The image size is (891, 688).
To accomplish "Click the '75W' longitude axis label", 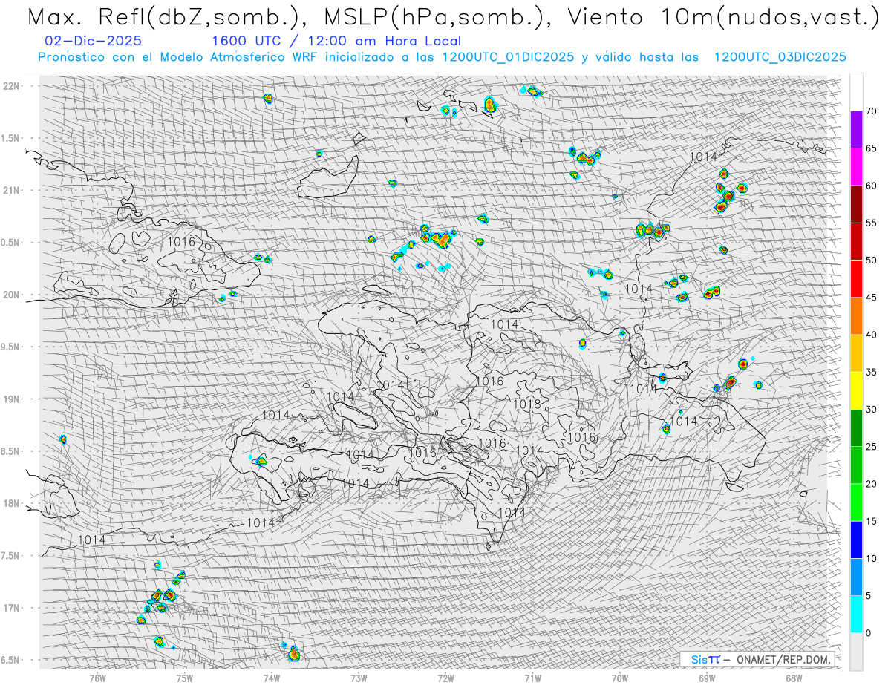I will click(x=184, y=678).
